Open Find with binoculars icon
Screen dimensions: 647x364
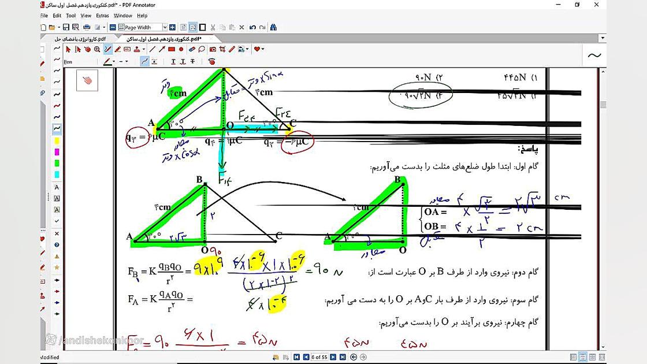coord(273,27)
